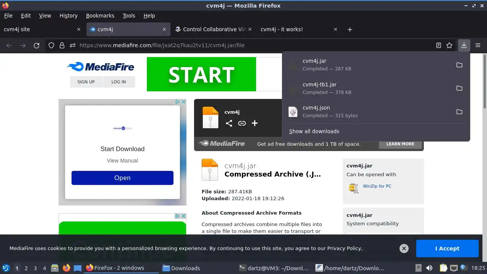Expand hidden tray items arrow
This screenshot has height=274, width=487.
[418, 268]
